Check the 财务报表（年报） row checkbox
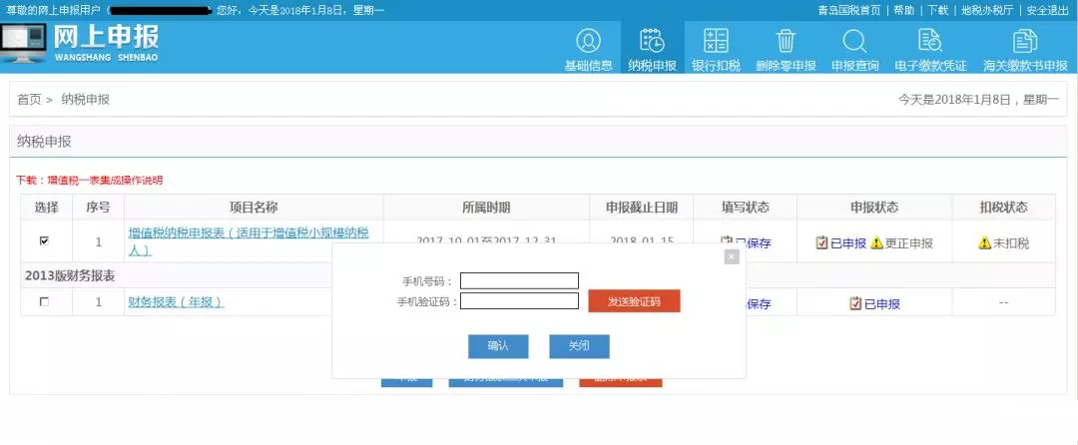1078x445 pixels. coord(45,301)
